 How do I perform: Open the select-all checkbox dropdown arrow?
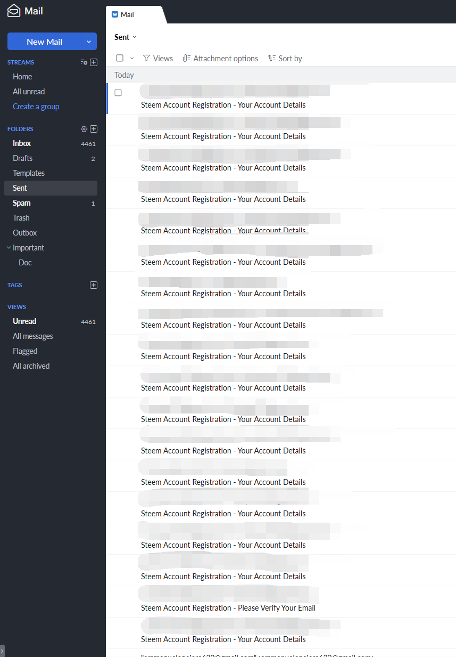pyautogui.click(x=132, y=58)
